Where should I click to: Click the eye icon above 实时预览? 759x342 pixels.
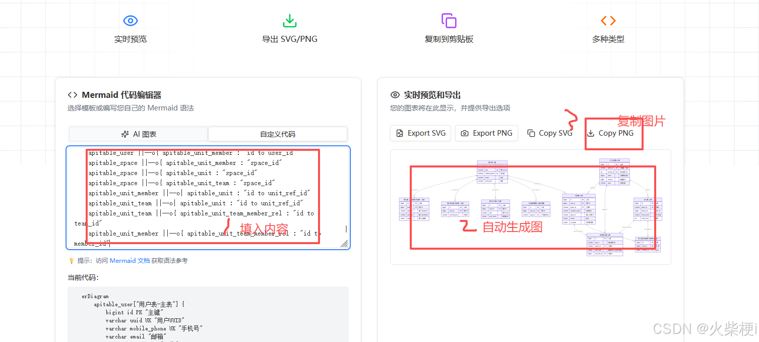(131, 21)
